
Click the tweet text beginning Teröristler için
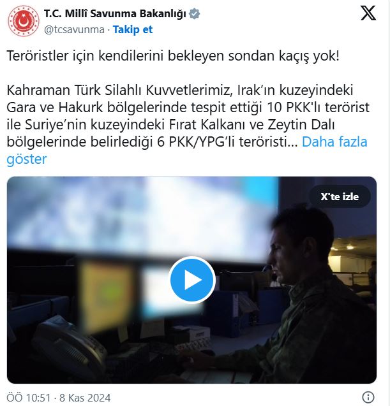coord(173,55)
